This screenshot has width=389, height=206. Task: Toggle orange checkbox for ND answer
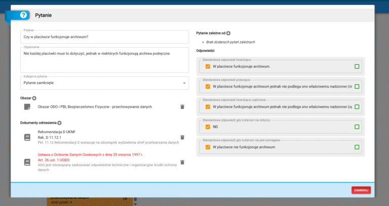coord(208,127)
